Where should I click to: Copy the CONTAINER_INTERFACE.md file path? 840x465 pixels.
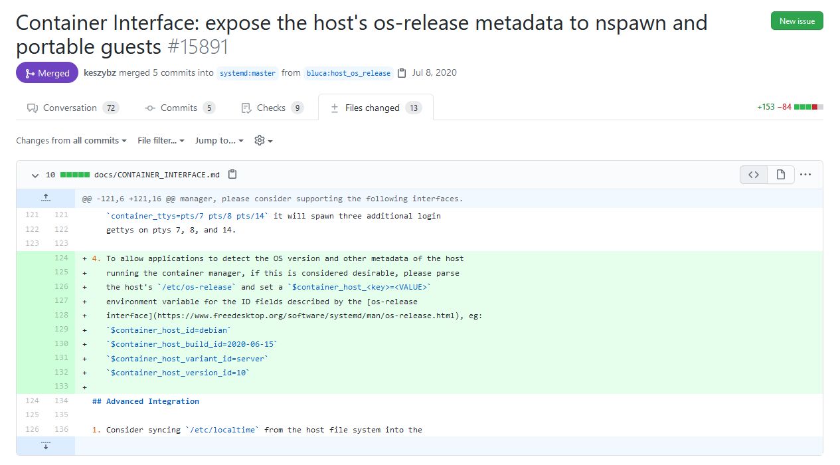[232, 175]
